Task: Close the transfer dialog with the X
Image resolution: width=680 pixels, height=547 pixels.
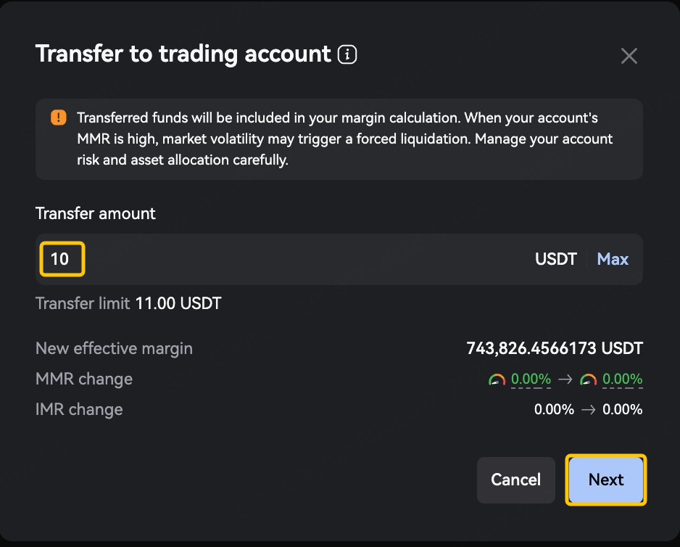Action: (x=629, y=56)
